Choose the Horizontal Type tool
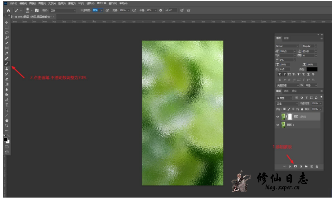This screenshot has height=199, width=335. point(7,105)
